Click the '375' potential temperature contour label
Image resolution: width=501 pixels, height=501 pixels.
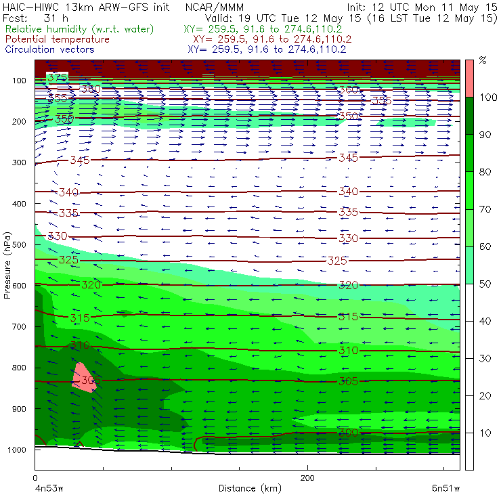click(58, 78)
